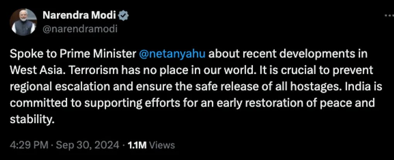This screenshot has height=160, width=394.
Task: Click the 4:29 PM timestamp
Action: tap(29, 145)
